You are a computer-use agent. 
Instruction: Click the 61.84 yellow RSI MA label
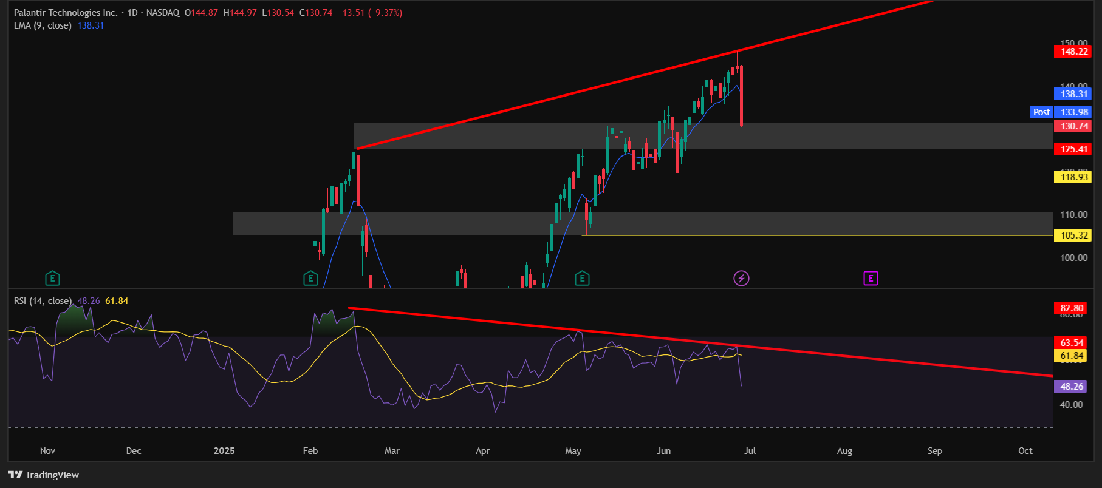click(1071, 356)
